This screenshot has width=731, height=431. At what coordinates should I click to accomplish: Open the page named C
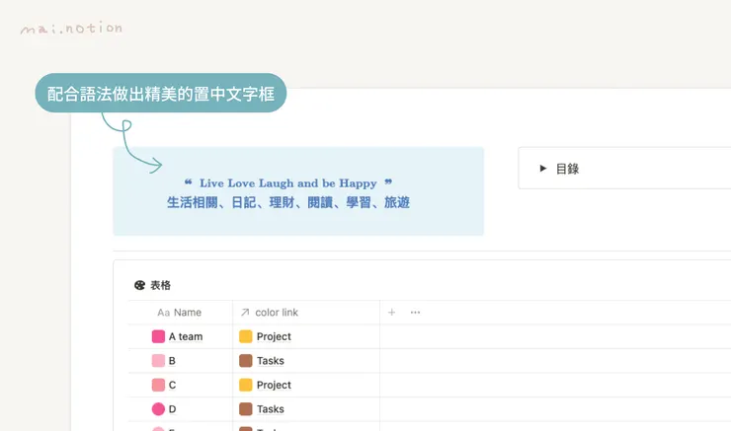point(172,385)
